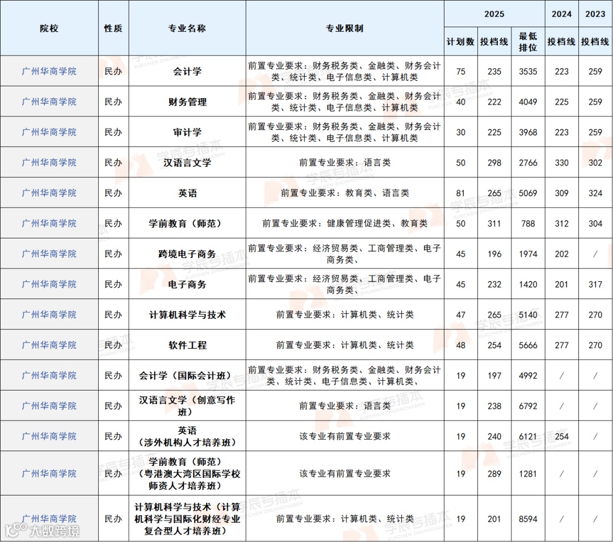This screenshot has width=613, height=542.
Task: Open 广州华商学院 link in the 软件工程 row
Action: coord(49,345)
